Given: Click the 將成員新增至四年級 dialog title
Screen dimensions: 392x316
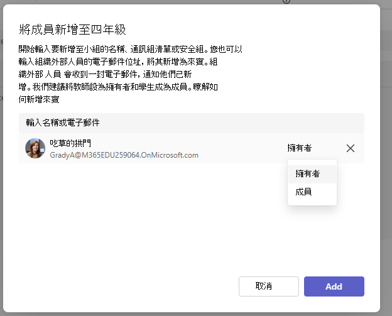Looking at the screenshot, I should (72, 30).
